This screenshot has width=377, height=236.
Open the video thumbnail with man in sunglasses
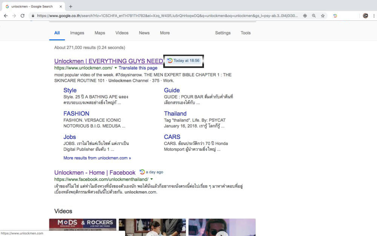point(222,227)
